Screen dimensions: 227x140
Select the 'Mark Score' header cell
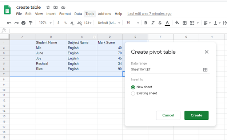tap(110, 42)
